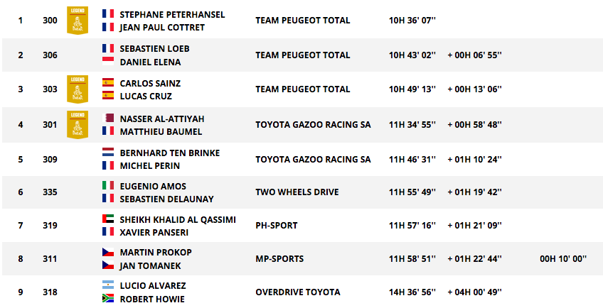Click the Legend badge beside Stephane Peterhansel
The height and width of the screenshot is (308, 603).
coord(77,20)
